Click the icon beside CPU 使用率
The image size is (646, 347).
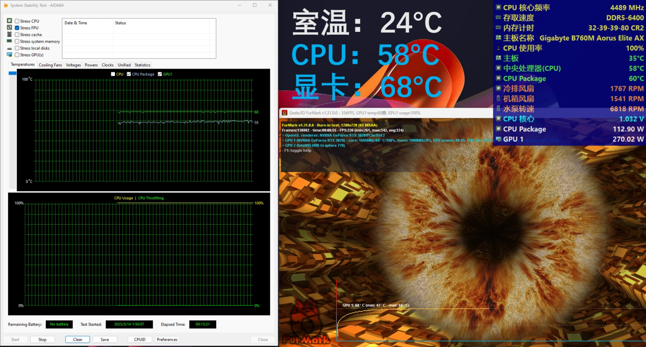498,48
